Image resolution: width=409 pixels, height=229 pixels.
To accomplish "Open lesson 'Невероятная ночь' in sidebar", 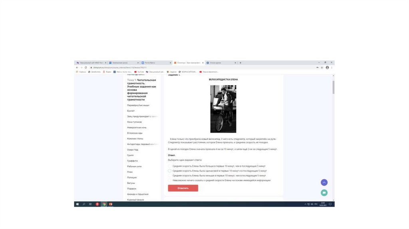I will coord(137,127).
